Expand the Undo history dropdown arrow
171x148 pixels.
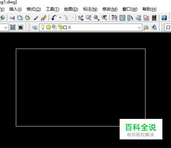pos(60,18)
